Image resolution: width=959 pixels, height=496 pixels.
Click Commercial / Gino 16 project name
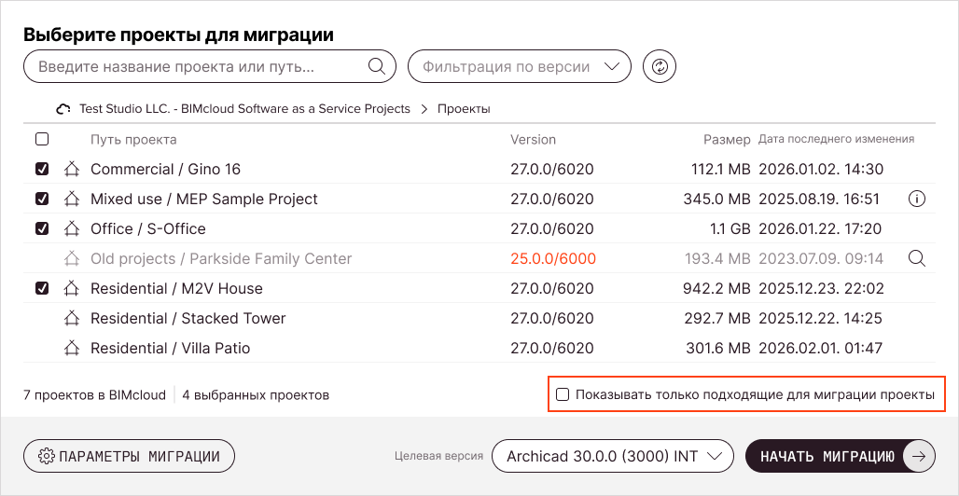pos(165,170)
